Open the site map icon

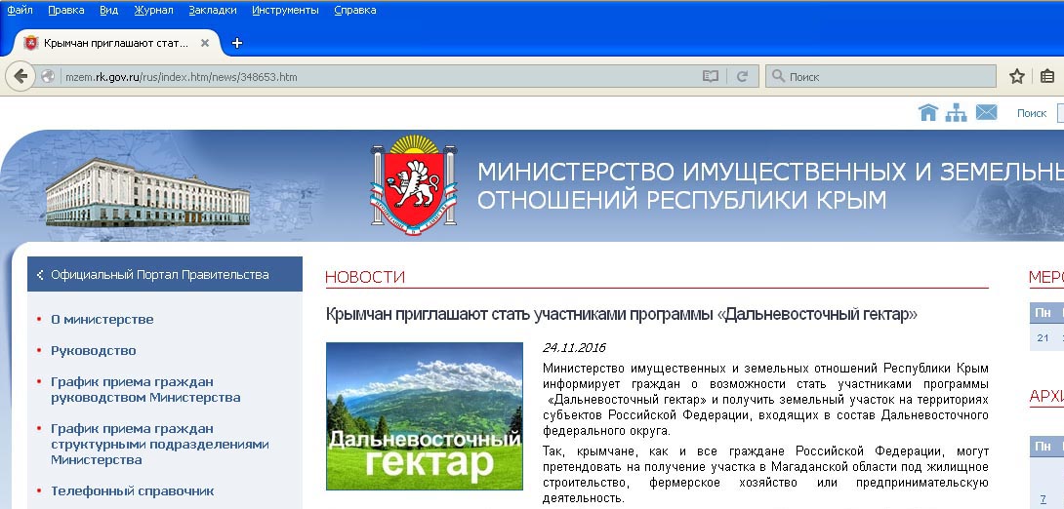click(956, 112)
